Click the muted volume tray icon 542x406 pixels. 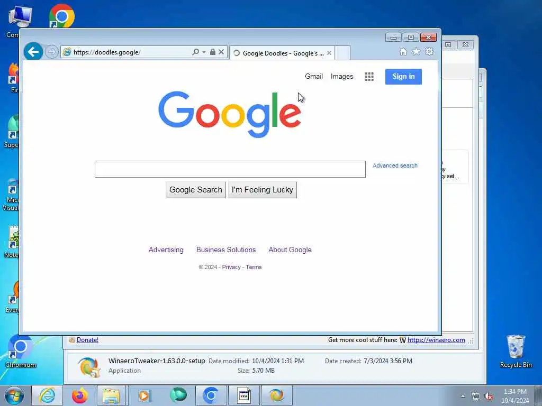pos(489,396)
